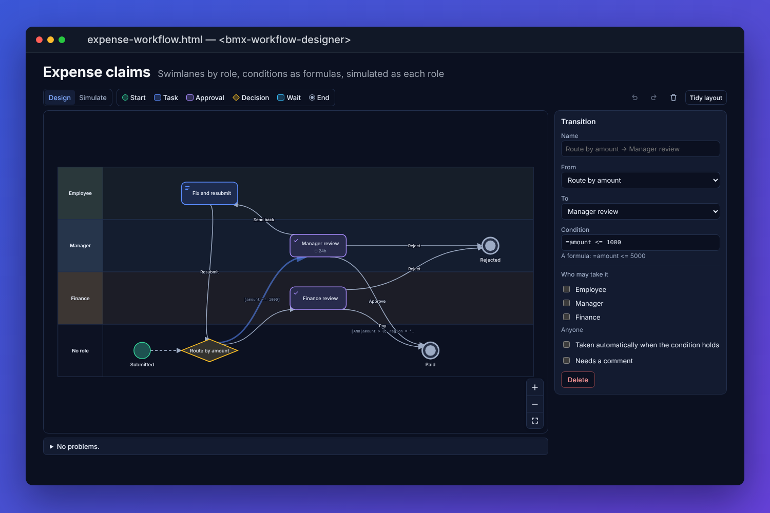Open the From dropdown
The width and height of the screenshot is (770, 513).
pyautogui.click(x=641, y=180)
